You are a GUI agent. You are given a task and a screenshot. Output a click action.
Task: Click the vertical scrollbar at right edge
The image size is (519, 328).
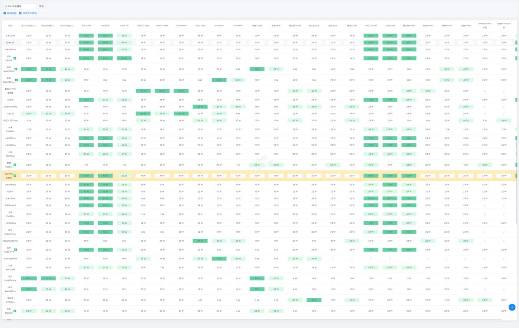[517, 182]
